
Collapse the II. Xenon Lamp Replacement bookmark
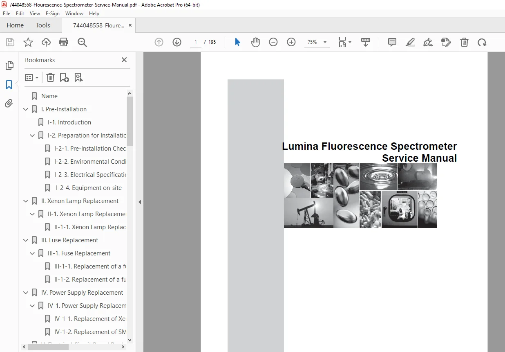pos(26,201)
